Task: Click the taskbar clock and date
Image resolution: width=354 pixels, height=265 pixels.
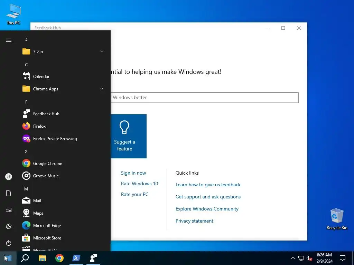Action: (324, 258)
